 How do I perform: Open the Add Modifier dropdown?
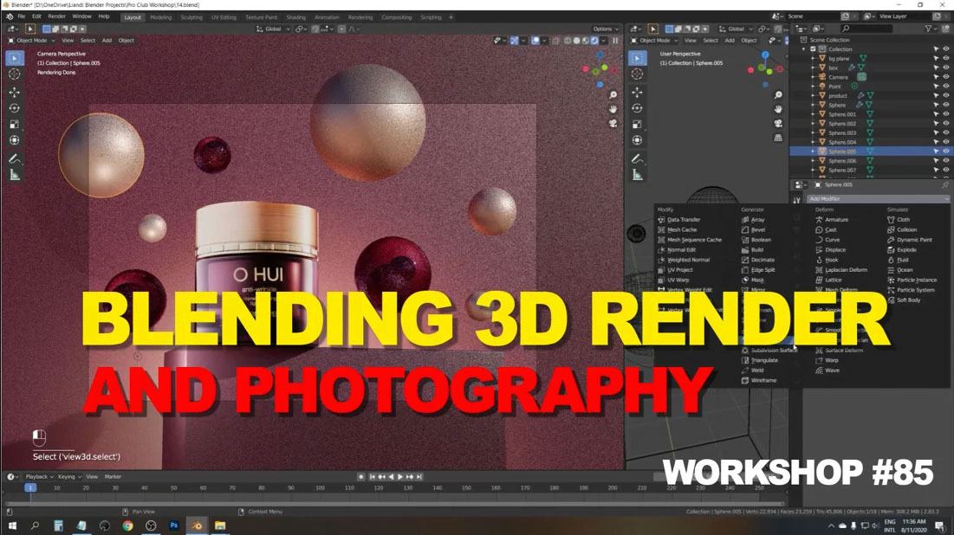pos(878,199)
